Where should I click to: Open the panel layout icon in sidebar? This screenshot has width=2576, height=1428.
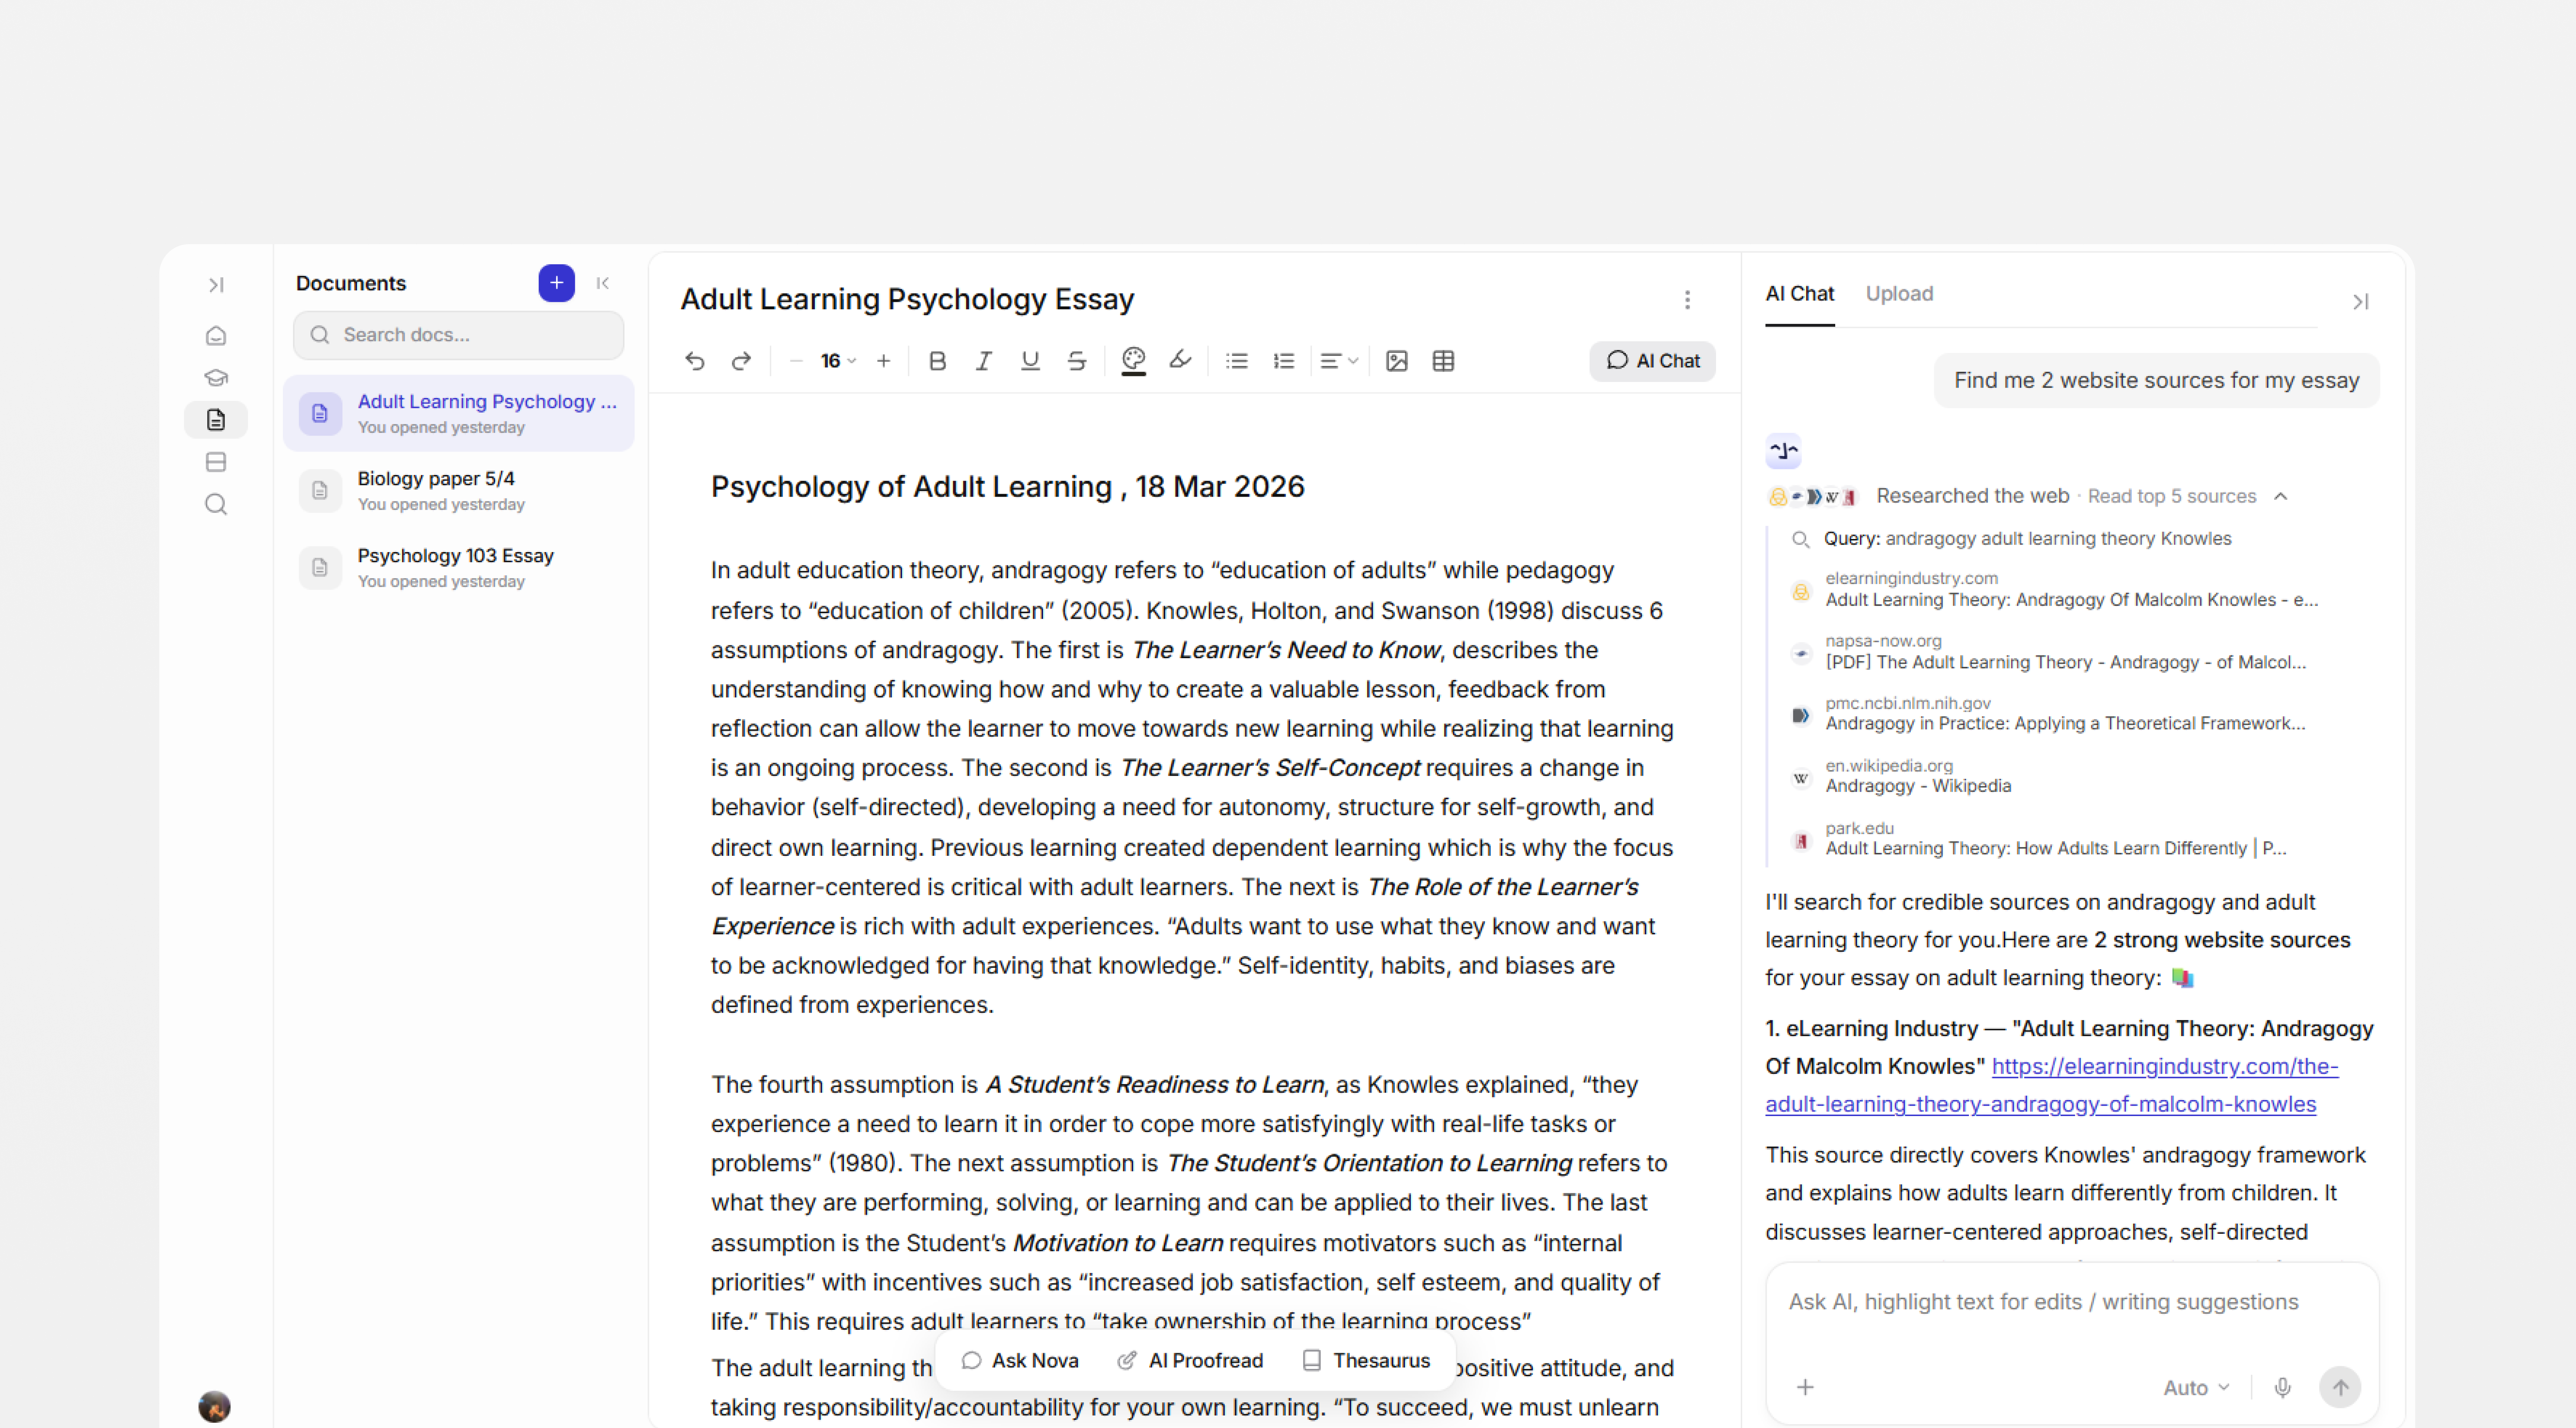[216, 462]
